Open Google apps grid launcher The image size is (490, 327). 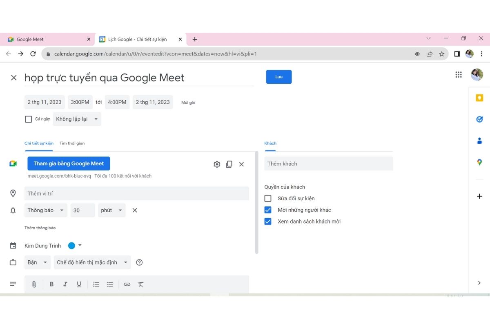coord(459,74)
